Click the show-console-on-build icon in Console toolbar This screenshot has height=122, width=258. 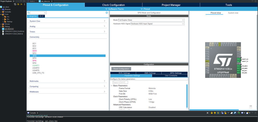pos(235,113)
